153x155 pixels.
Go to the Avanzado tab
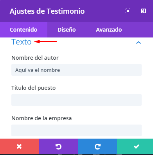click(x=109, y=30)
